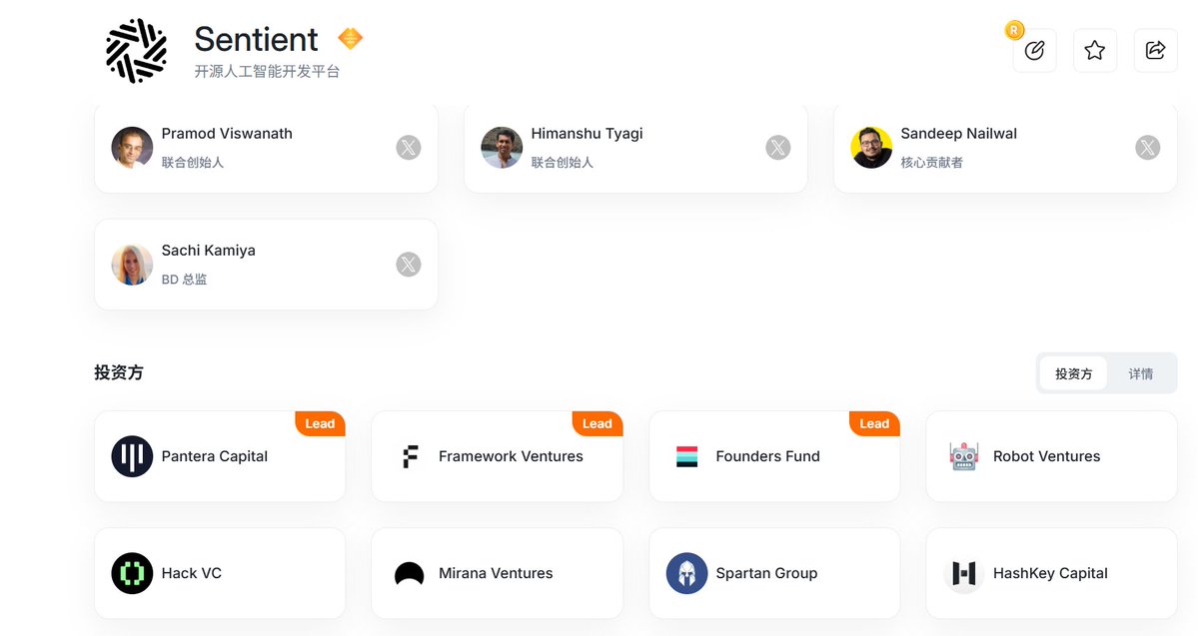Open the Founders Fund investor card
The width and height of the screenshot is (1198, 636).
[774, 456]
